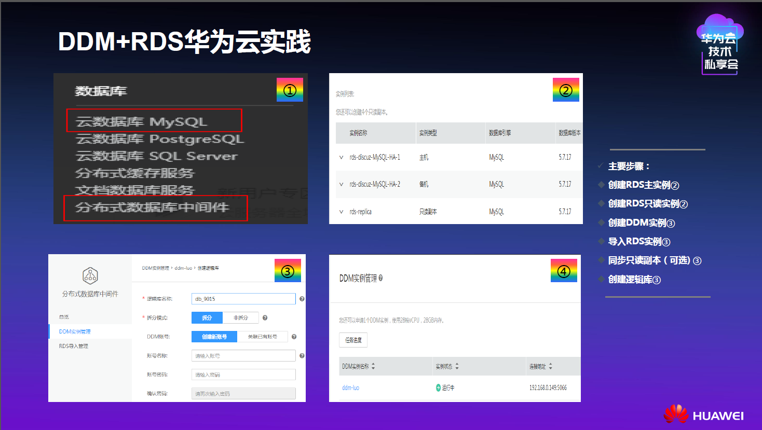762x430 pixels.
Task: Sort by DDM实例名称 column arrows
Action: (x=373, y=366)
